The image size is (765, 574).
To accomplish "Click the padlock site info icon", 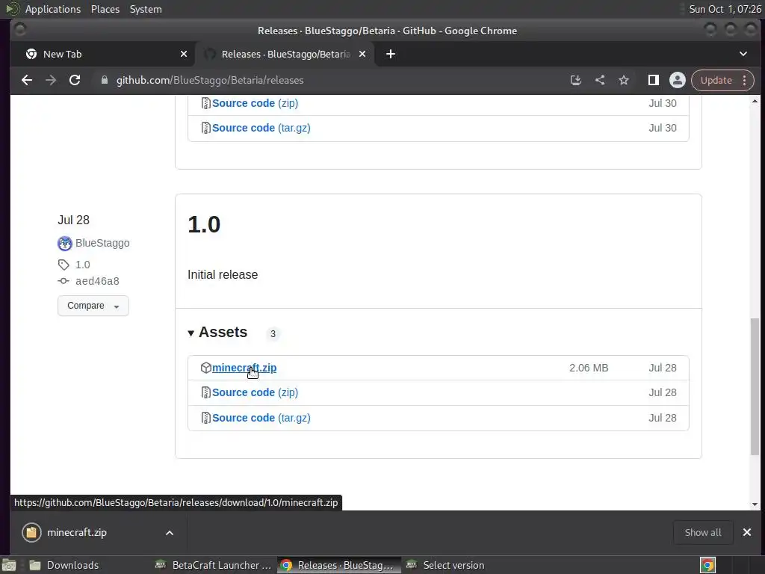I will [105, 80].
